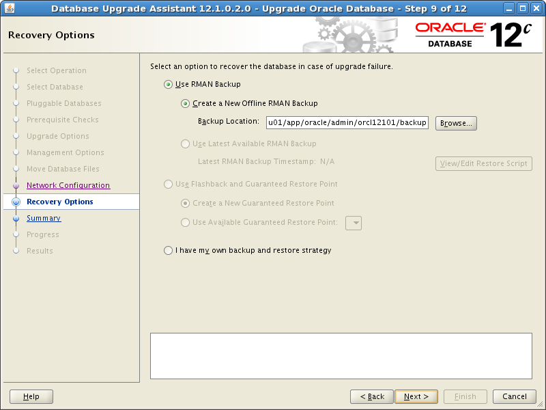Minimize the Database Upgrade Assistant window

pyautogui.click(x=508, y=8)
